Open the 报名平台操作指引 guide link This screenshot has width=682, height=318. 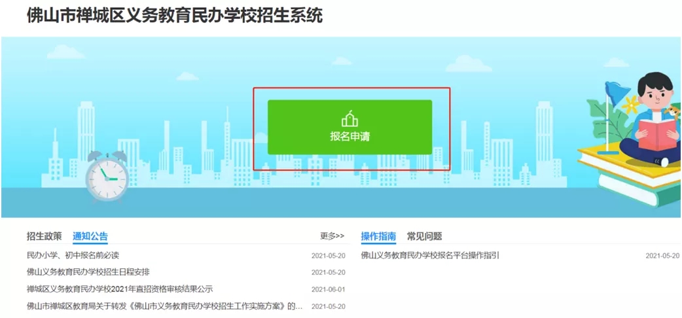[430, 255]
